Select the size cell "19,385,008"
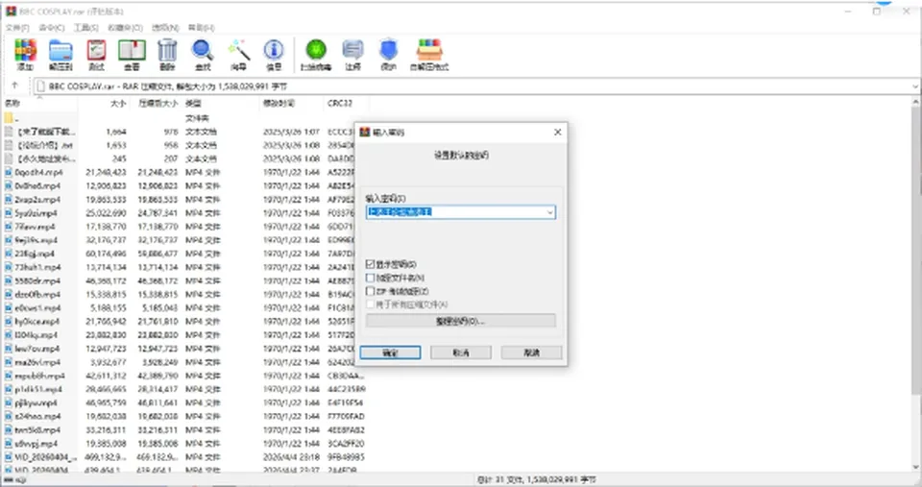This screenshot has height=487, width=922. tap(106, 444)
